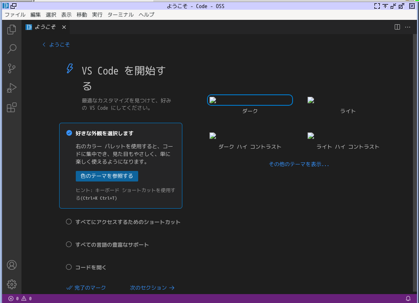Click the VS Code window icon in title bar
This screenshot has width=419, height=303.
6,6
